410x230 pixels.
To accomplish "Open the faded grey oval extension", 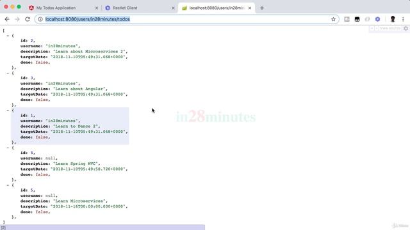I will point(367,19).
